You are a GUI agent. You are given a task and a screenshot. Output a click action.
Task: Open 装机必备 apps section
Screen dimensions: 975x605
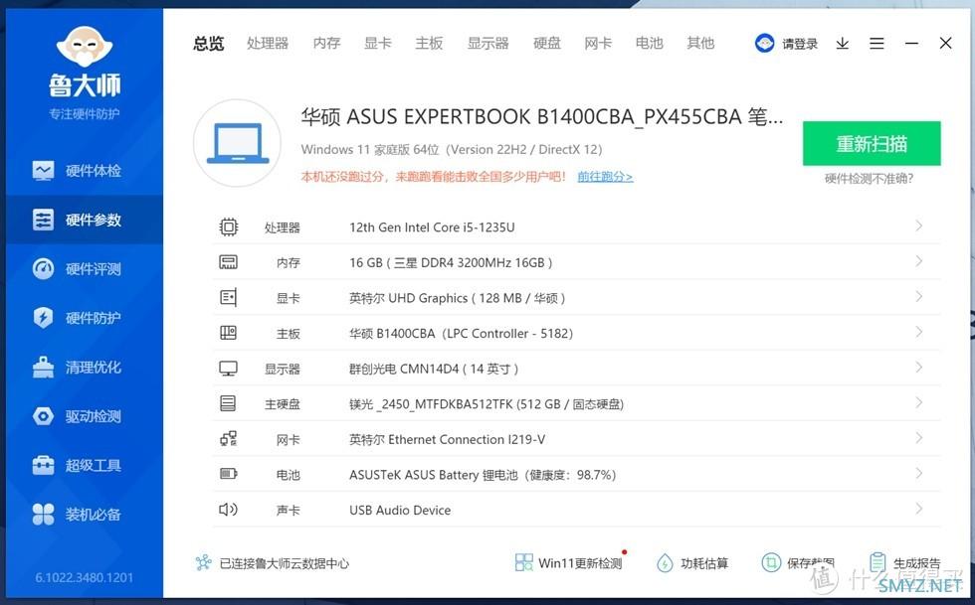(84, 515)
